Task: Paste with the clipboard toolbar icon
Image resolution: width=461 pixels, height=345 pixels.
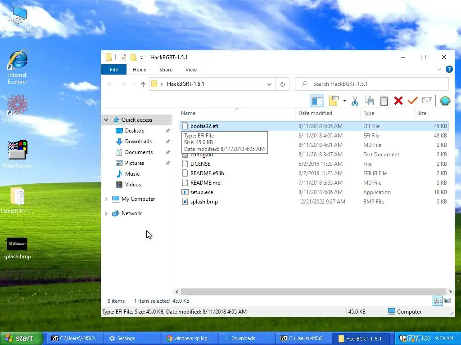Action: (384, 101)
